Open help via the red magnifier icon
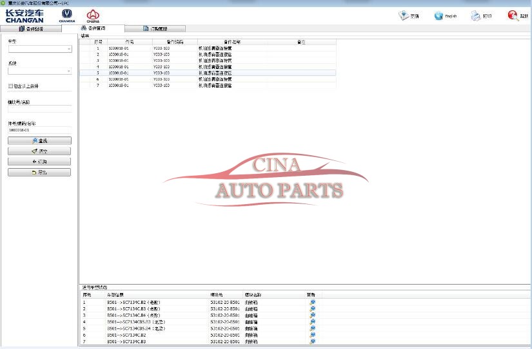This screenshot has height=349, width=532. [x=513, y=15]
